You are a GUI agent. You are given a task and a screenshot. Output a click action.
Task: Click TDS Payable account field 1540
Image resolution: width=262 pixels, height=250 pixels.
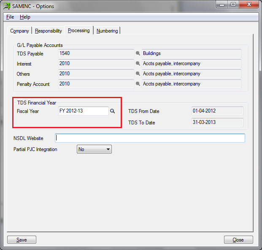pos(96,53)
